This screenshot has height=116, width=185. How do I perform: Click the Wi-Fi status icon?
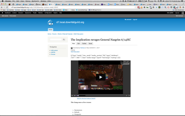[161, 1]
